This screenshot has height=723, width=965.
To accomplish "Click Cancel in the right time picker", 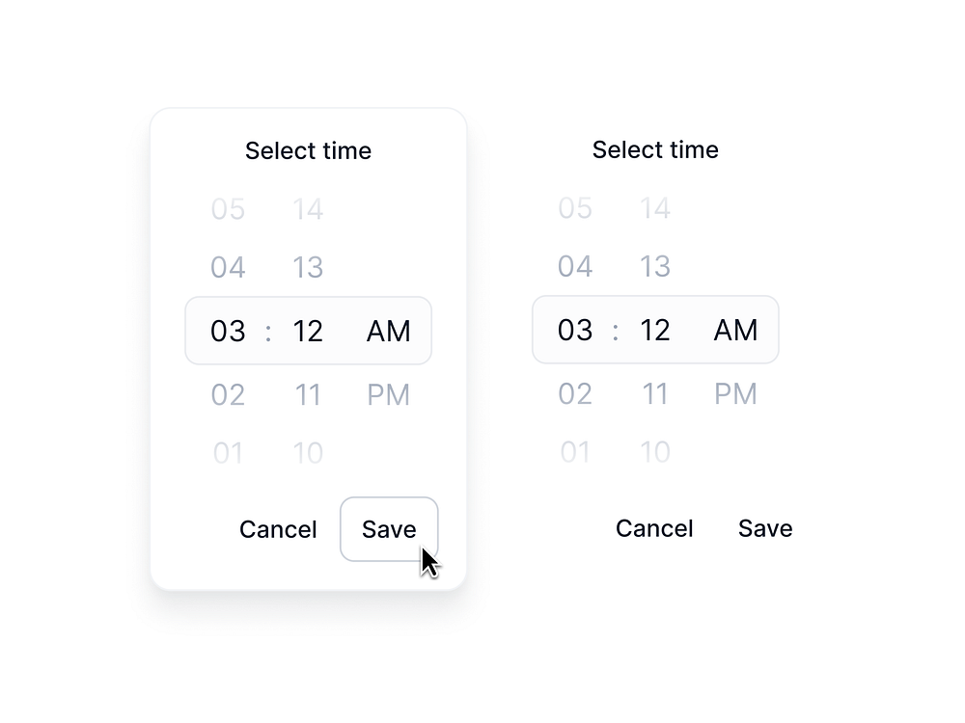I will click(654, 528).
